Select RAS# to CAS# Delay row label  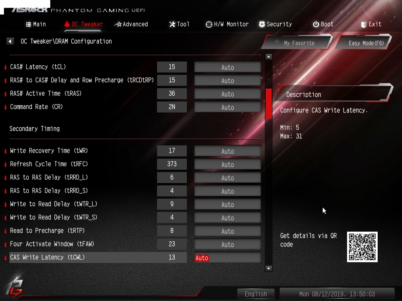pos(82,80)
